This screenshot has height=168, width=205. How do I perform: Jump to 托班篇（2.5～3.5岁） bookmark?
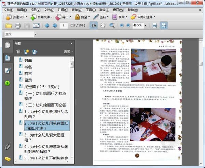pyautogui.click(x=43, y=87)
